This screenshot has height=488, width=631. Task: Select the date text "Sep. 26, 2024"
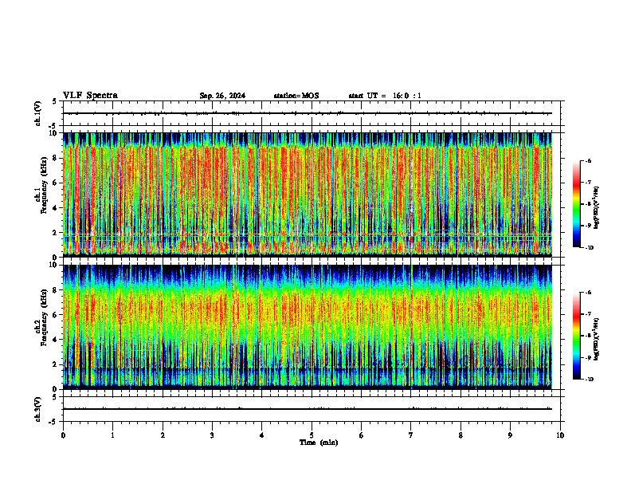point(222,96)
